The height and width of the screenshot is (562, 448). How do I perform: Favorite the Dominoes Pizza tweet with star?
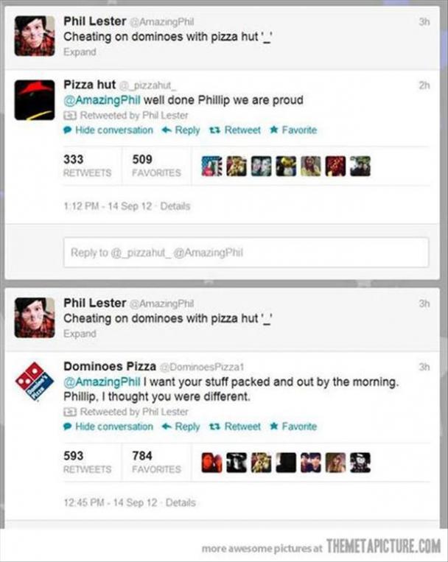coord(293,426)
